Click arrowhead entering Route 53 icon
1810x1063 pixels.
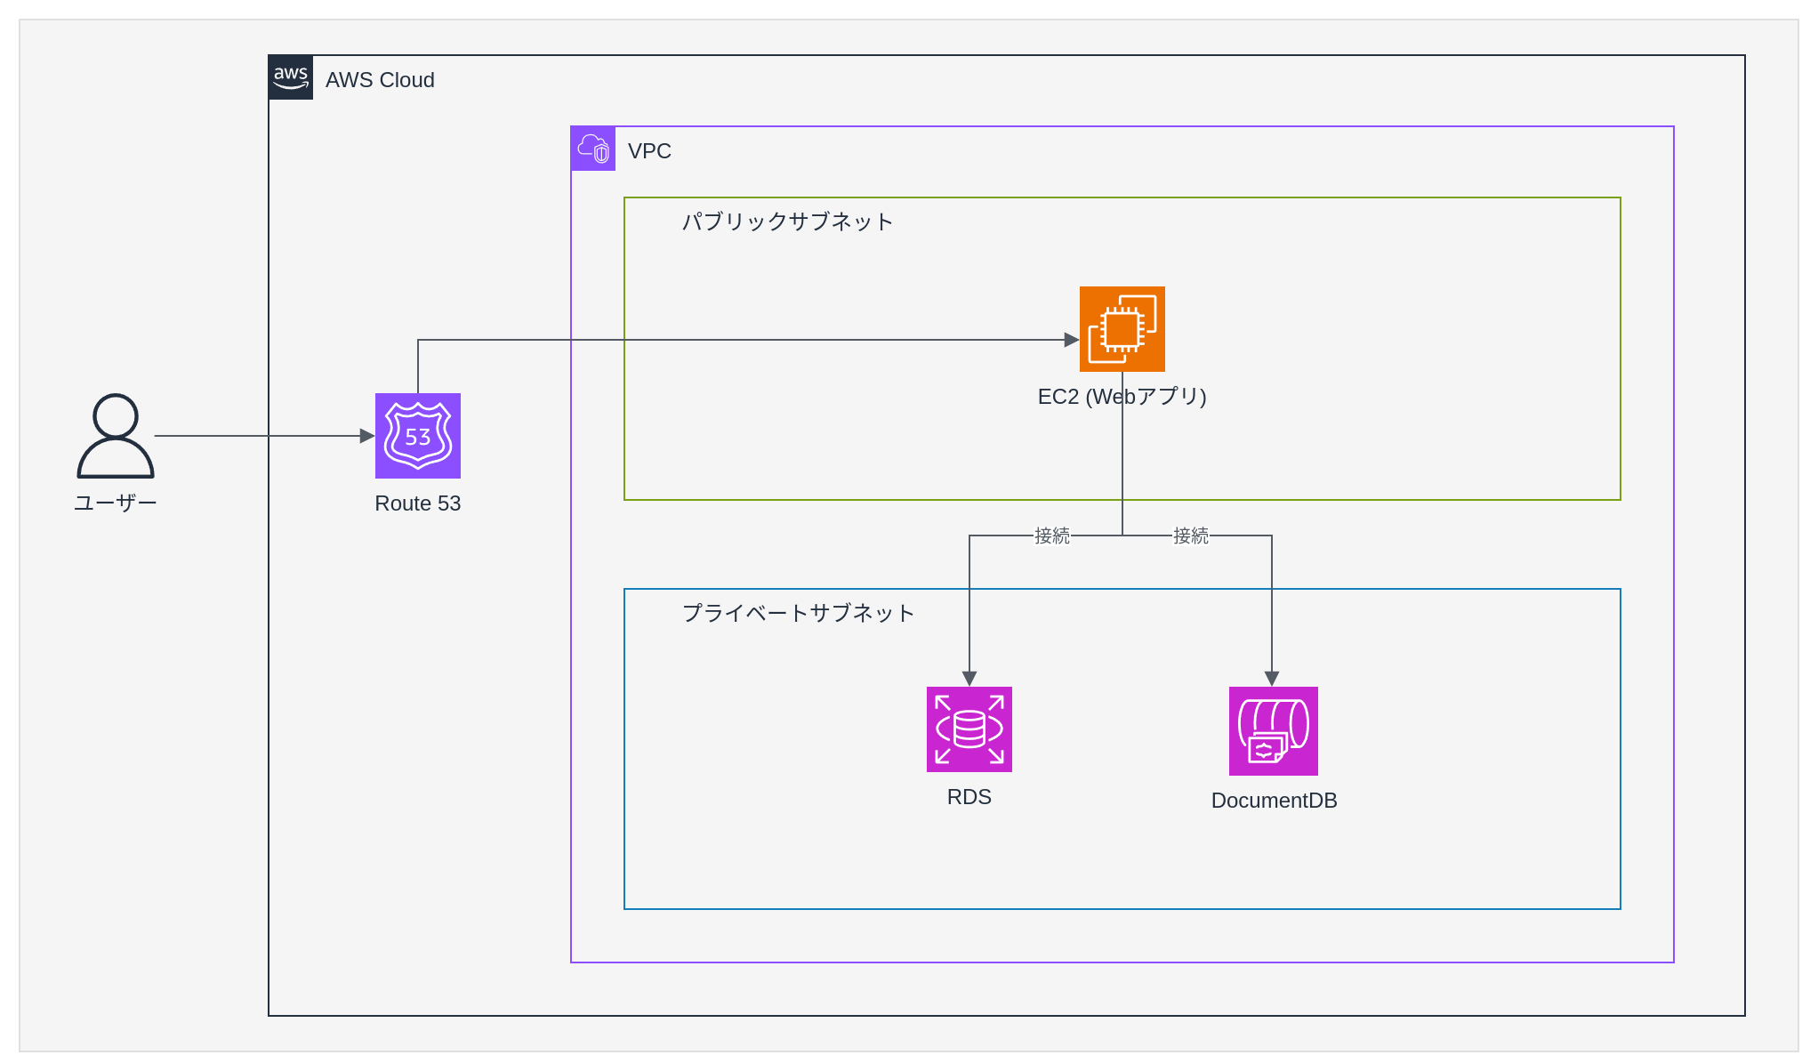point(366,436)
